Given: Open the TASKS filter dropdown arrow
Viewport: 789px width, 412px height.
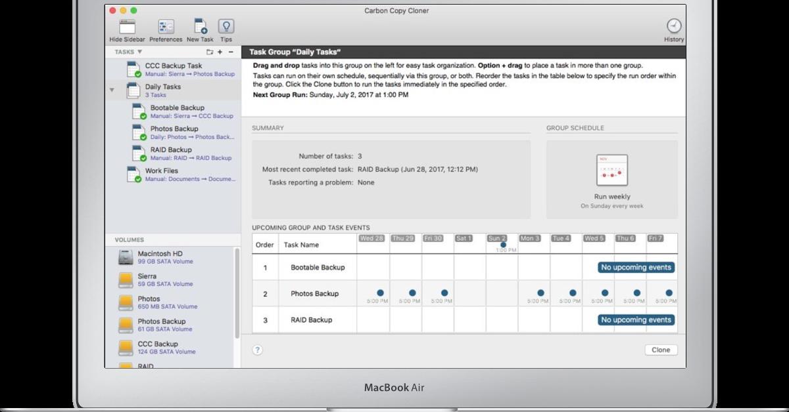Looking at the screenshot, I should point(139,52).
